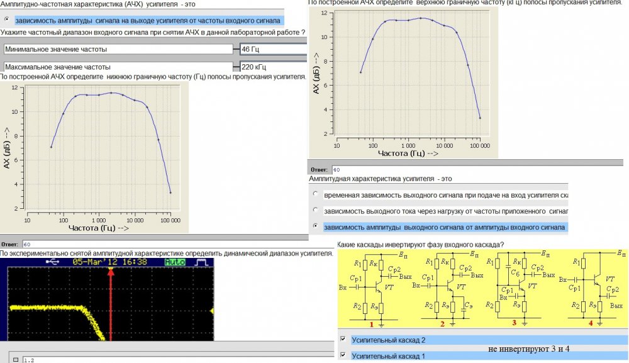Select 'зависимость амплитуды выходного сигнала' radio button
Image resolution: width=629 pixels, height=363 pixels.
coord(315,226)
